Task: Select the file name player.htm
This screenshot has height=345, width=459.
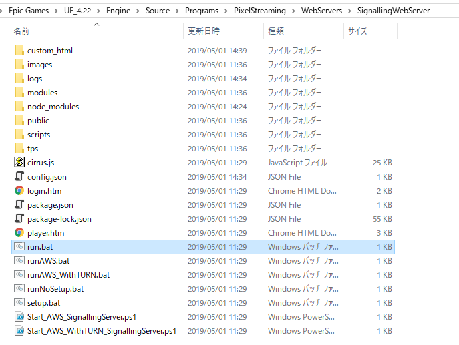Action: [x=45, y=233]
